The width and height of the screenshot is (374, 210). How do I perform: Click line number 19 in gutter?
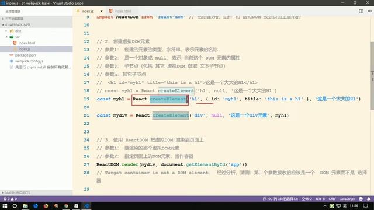click(86, 99)
